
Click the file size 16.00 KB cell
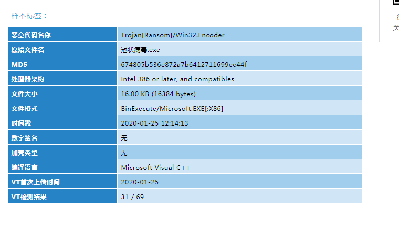(240, 93)
